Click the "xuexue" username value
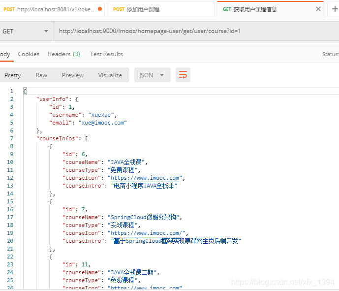Viewport: 339px width, 291px height. (x=101, y=115)
